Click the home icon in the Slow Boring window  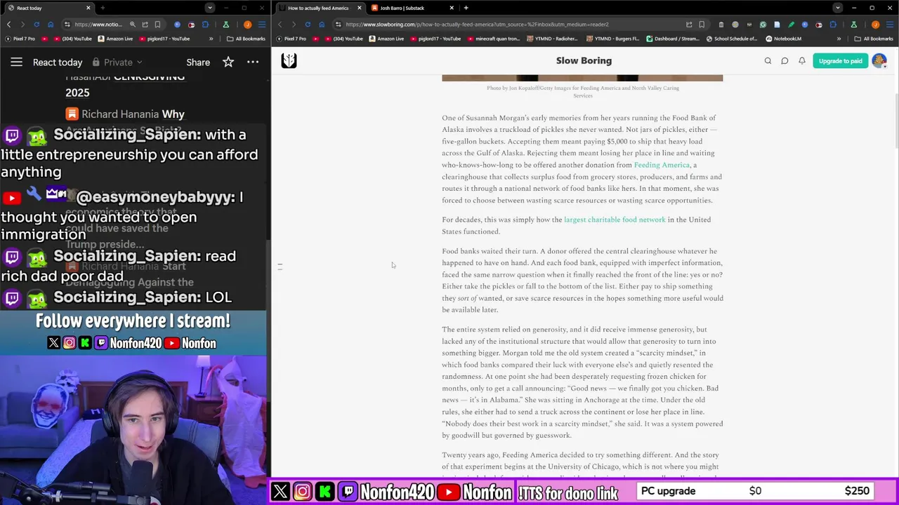[322, 25]
